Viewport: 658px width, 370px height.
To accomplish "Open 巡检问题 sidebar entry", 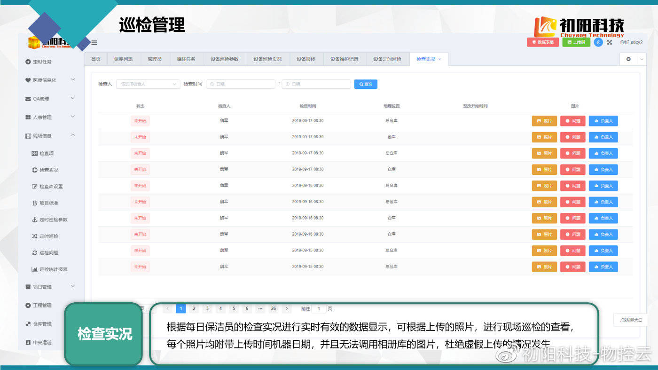I will (45, 252).
